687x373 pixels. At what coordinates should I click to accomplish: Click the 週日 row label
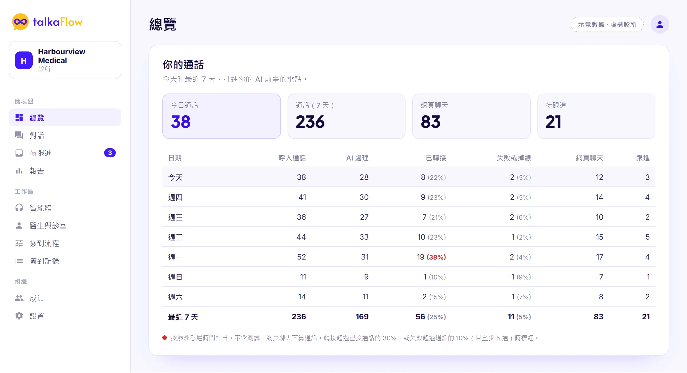pyautogui.click(x=175, y=277)
